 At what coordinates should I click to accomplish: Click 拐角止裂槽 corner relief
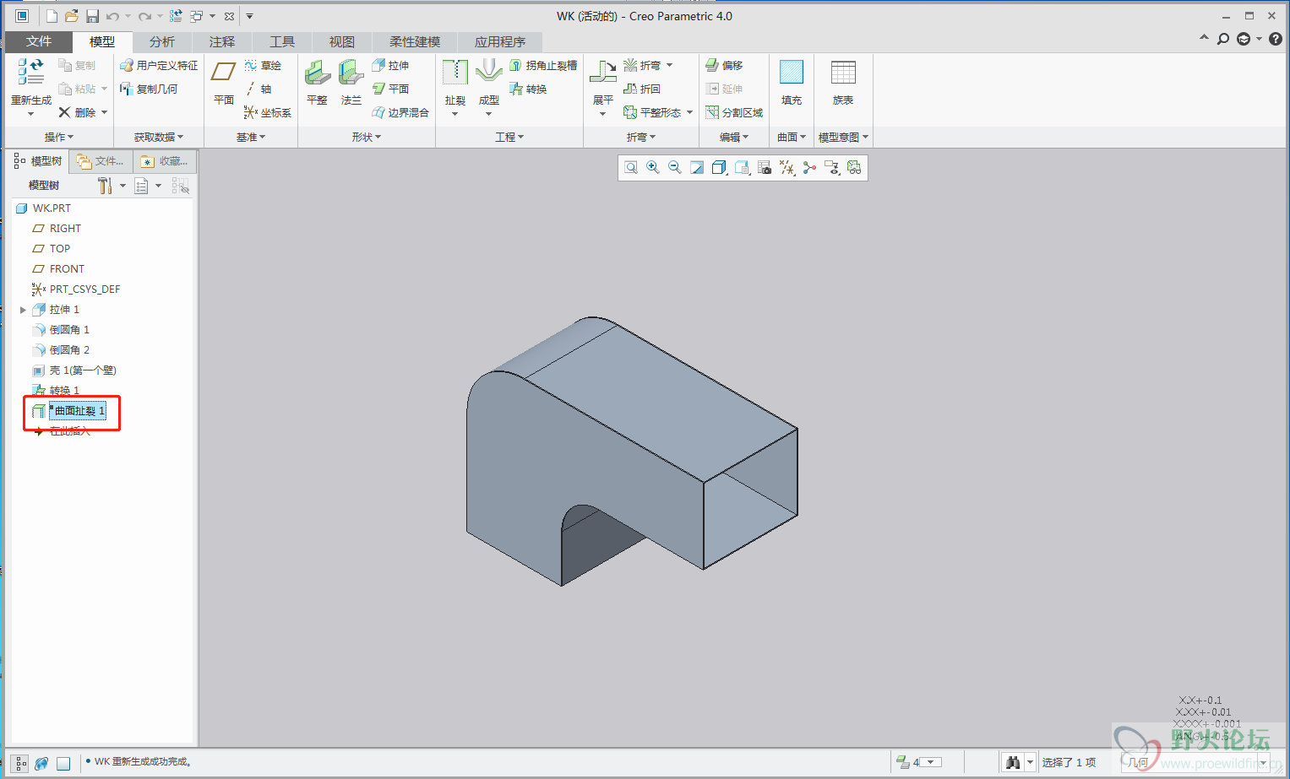tap(543, 65)
